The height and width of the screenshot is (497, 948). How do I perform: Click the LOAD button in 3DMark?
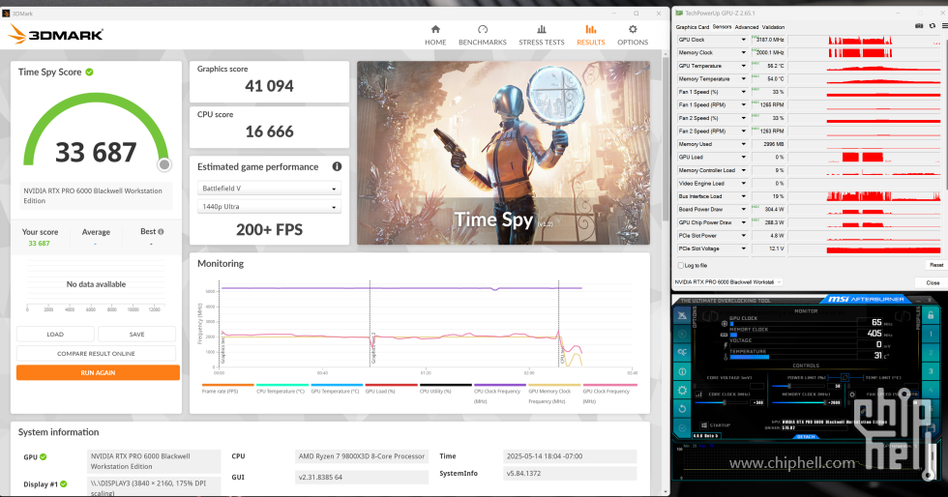(55, 335)
